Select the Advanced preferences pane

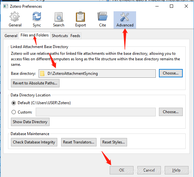125,20
